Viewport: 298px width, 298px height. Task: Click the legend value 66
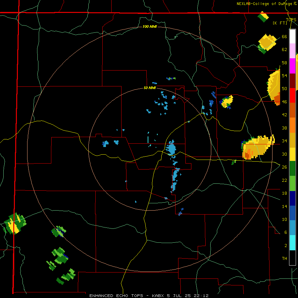pos(284,36)
